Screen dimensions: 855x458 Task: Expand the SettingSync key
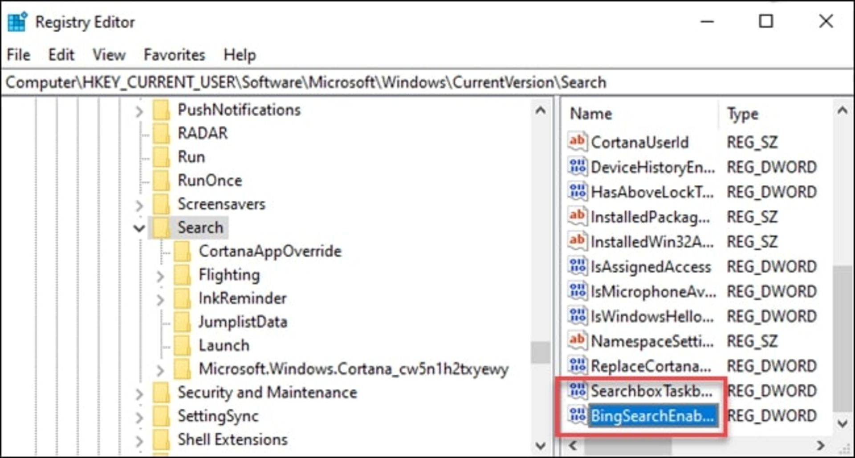click(139, 417)
